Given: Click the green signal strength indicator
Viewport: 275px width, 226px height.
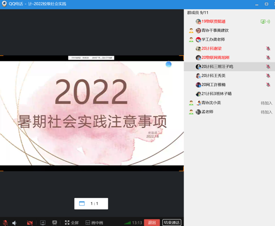Looking at the screenshot, I should coord(127,223).
